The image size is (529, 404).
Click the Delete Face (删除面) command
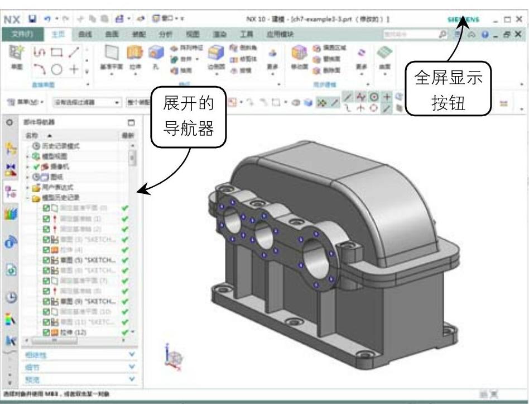click(x=326, y=70)
